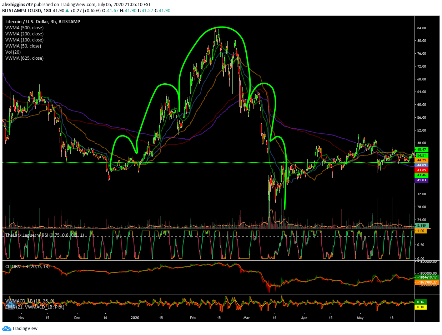442x335 pixels.
Task: Select the Nov label on time axis
Action: [x=21, y=317]
